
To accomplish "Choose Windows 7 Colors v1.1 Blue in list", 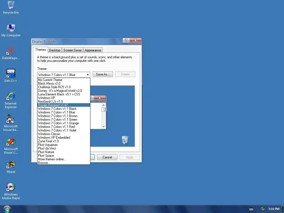I will [64, 112].
